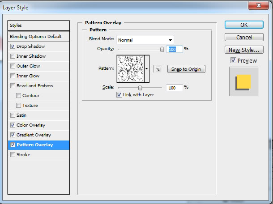Image resolution: width=273 pixels, height=204 pixels.
Task: Click the Scale slider handle
Action: click(x=140, y=88)
